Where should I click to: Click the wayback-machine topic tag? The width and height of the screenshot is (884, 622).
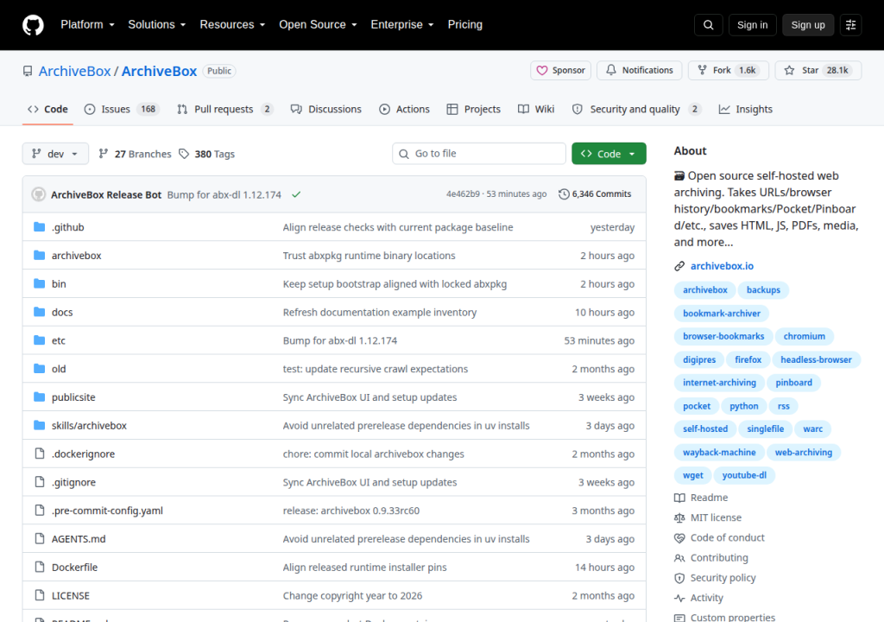click(719, 452)
